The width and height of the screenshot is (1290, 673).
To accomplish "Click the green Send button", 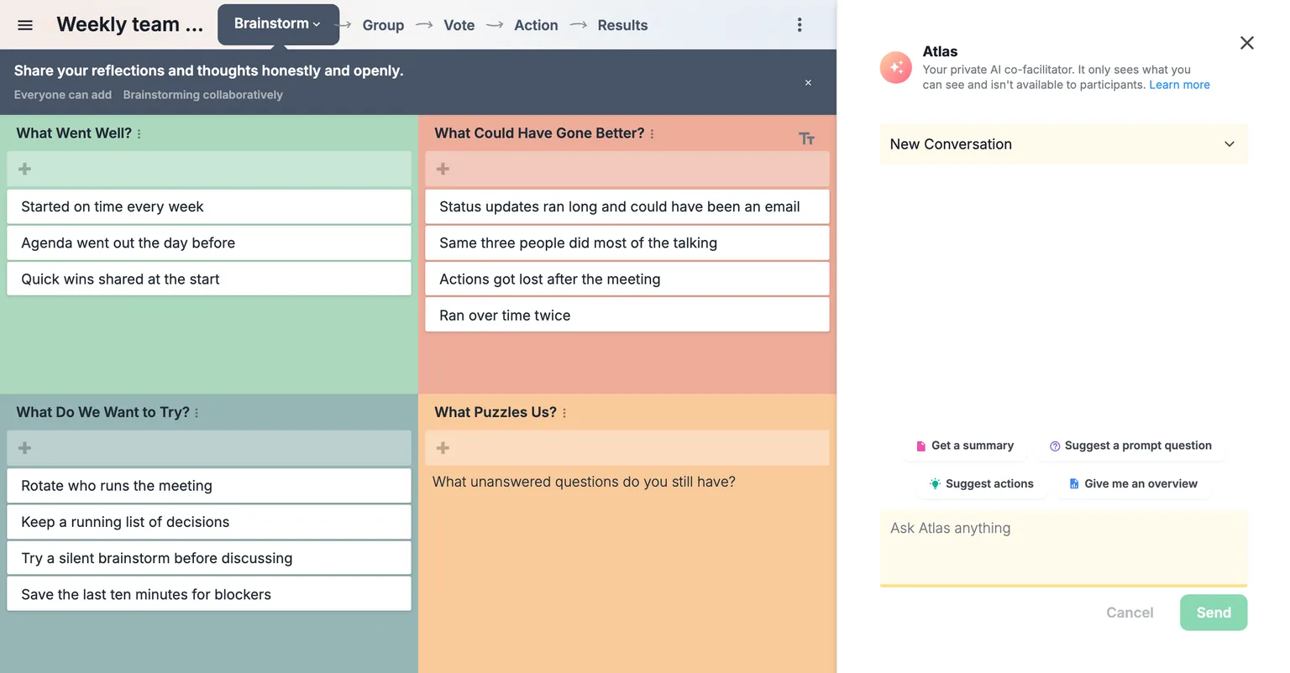I will [1214, 613].
